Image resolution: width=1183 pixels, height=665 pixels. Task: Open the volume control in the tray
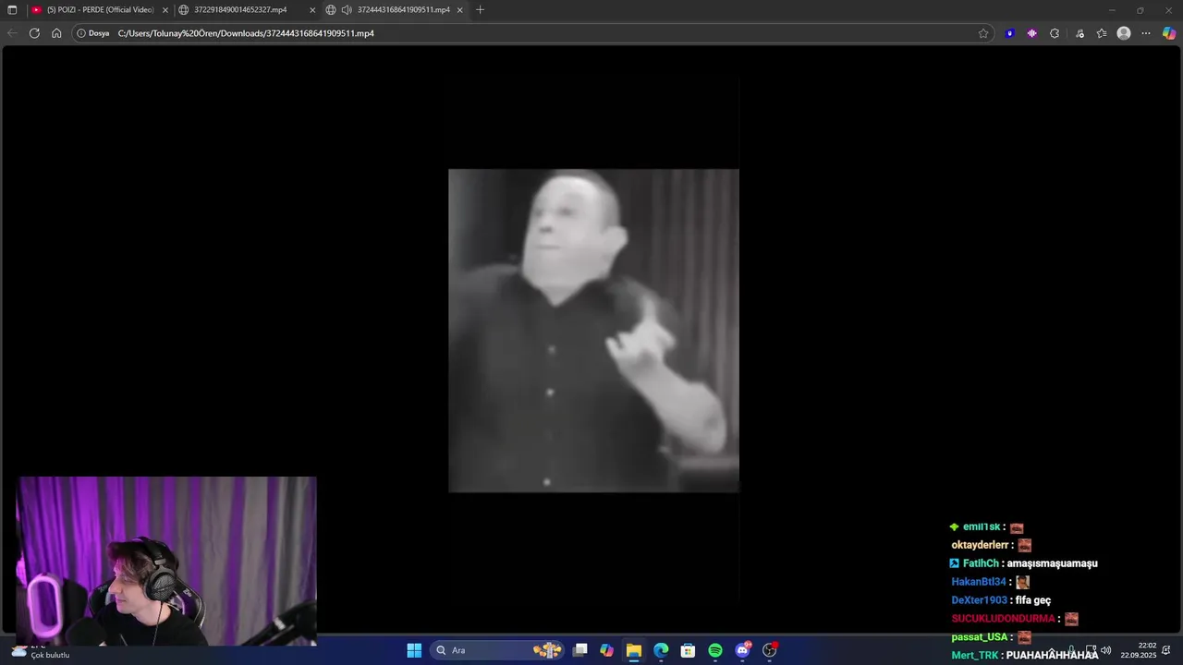tap(1106, 650)
